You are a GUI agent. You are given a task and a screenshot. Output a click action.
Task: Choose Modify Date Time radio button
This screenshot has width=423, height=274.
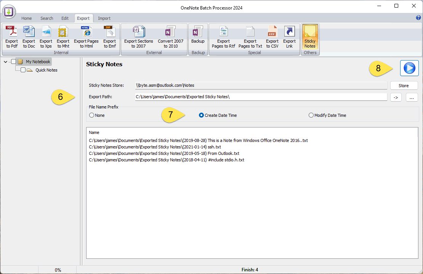tap(311, 115)
